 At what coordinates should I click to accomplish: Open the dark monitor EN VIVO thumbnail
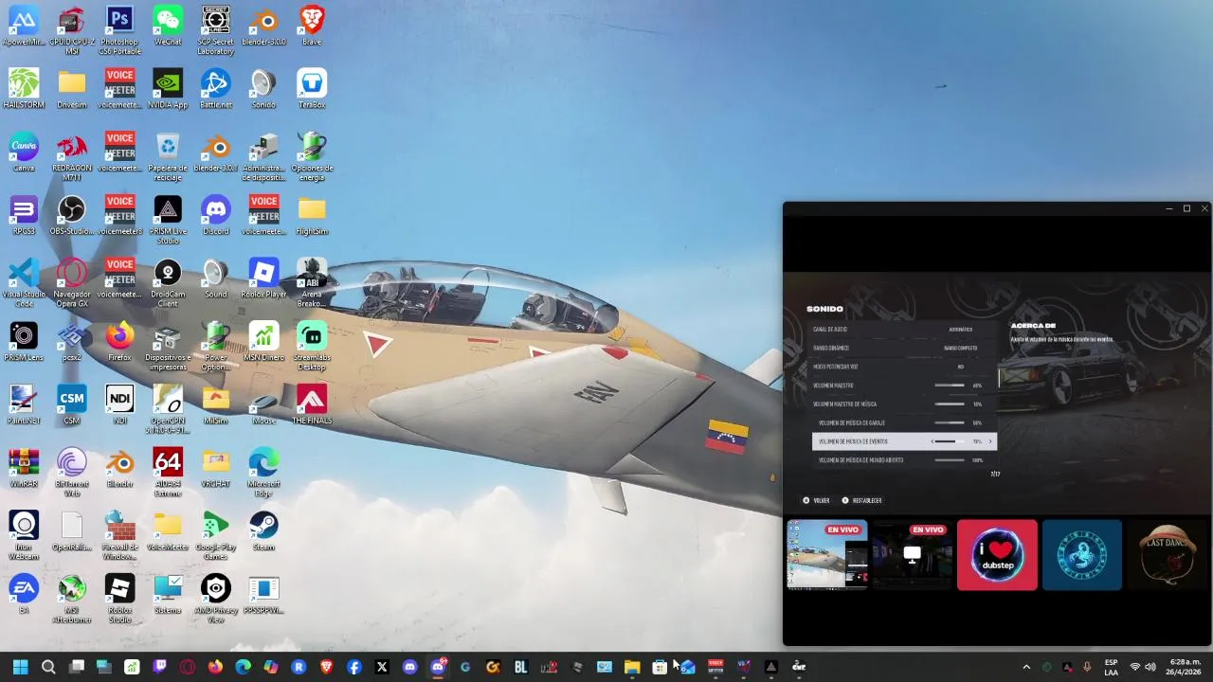[x=912, y=555]
